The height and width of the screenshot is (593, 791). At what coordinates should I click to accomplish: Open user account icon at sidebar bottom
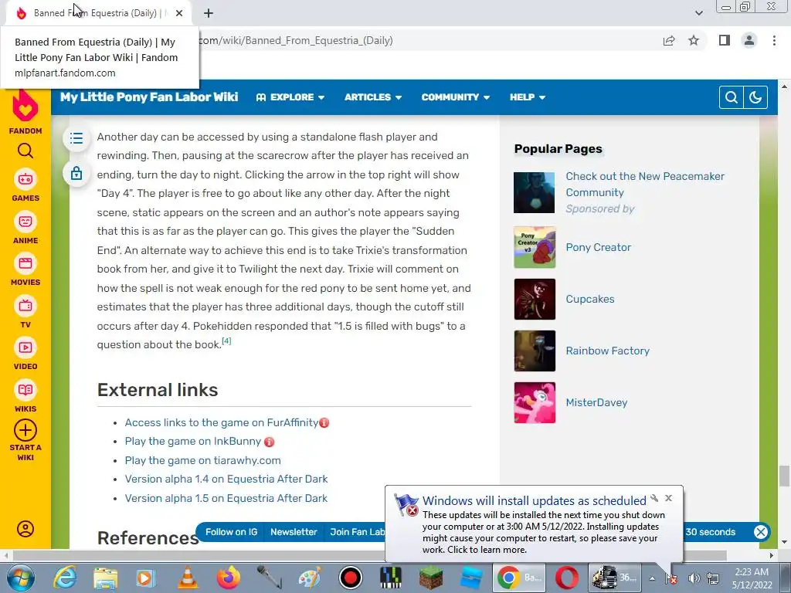coord(25,529)
